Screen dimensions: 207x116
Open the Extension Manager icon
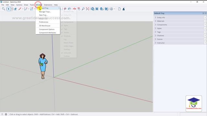point(106,9)
